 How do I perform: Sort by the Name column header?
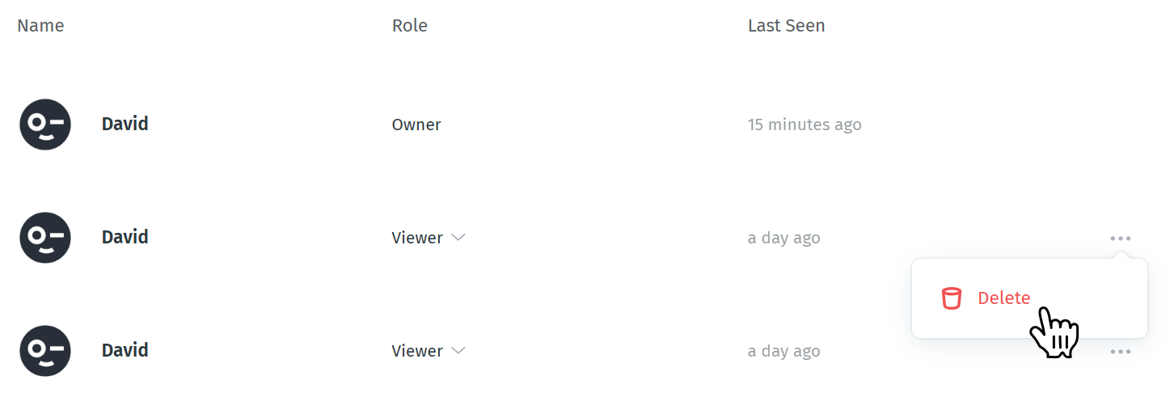coord(40,26)
